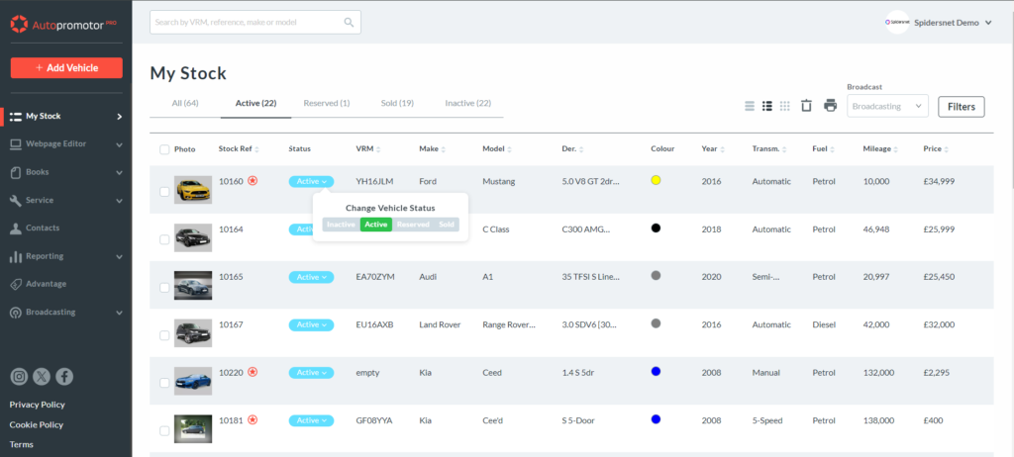Open the Filters button
Screen dimensions: 1014x457
click(961, 107)
